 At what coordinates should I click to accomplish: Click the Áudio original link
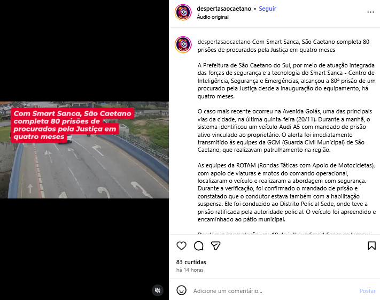tap(213, 17)
